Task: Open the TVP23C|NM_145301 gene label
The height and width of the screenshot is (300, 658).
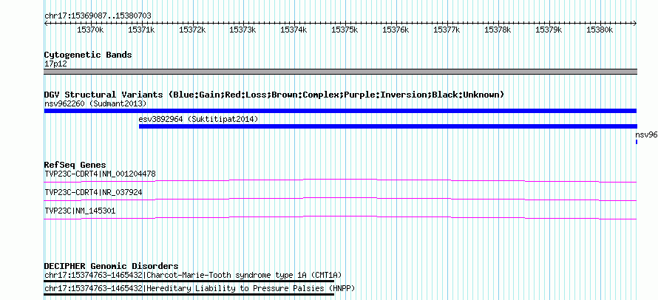Action: click(80, 211)
